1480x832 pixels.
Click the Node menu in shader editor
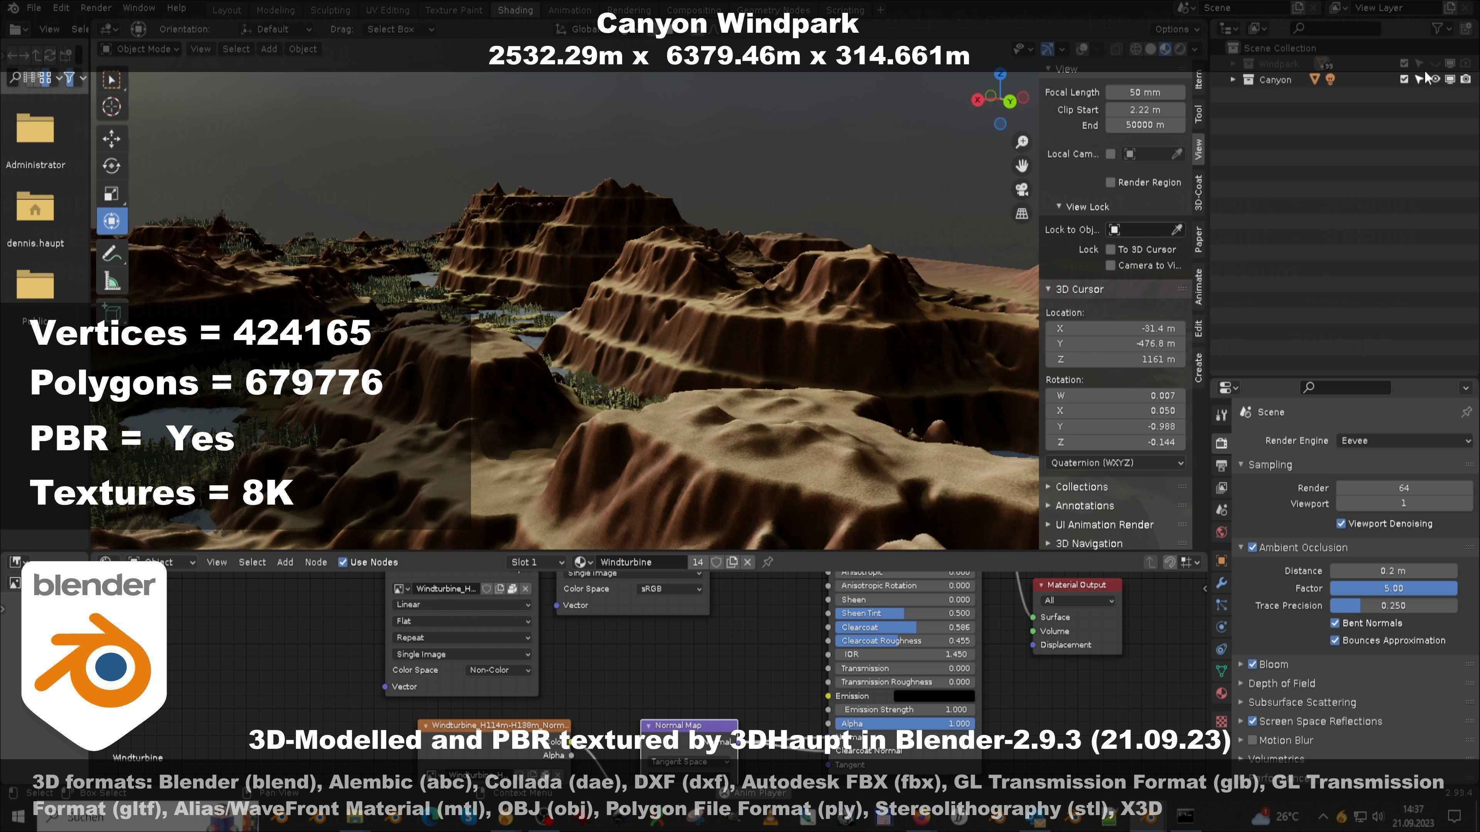315,562
